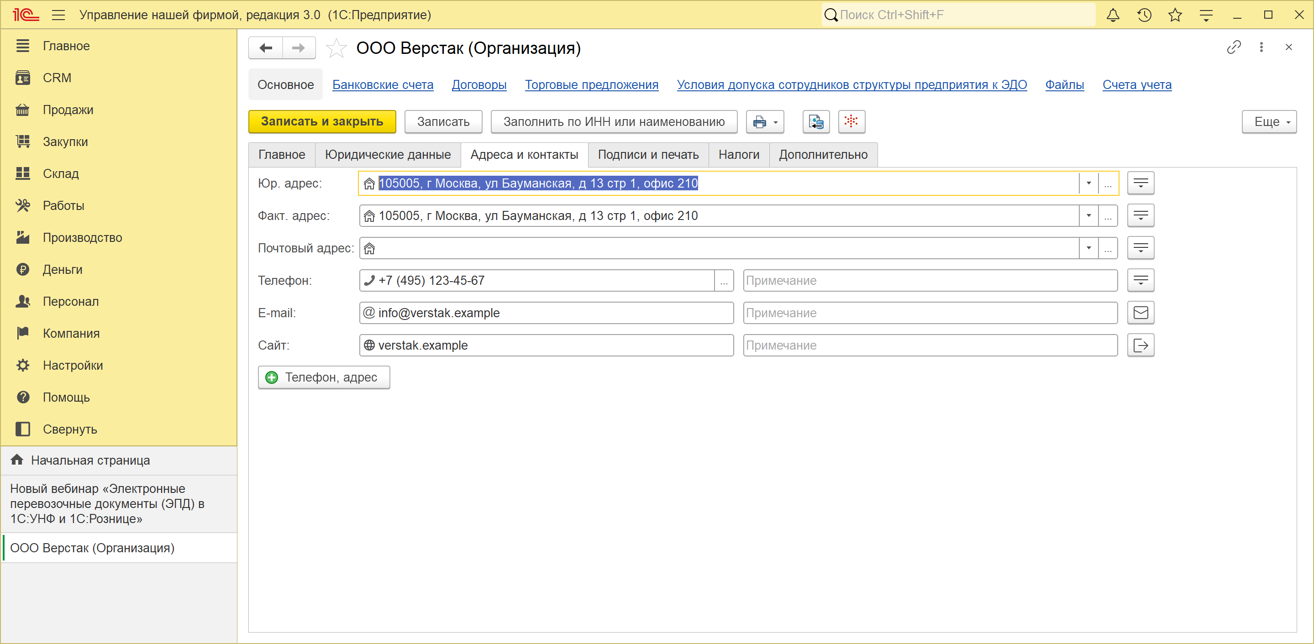The height and width of the screenshot is (644, 1314).
Task: Open the printer dropdown button
Action: (765, 122)
